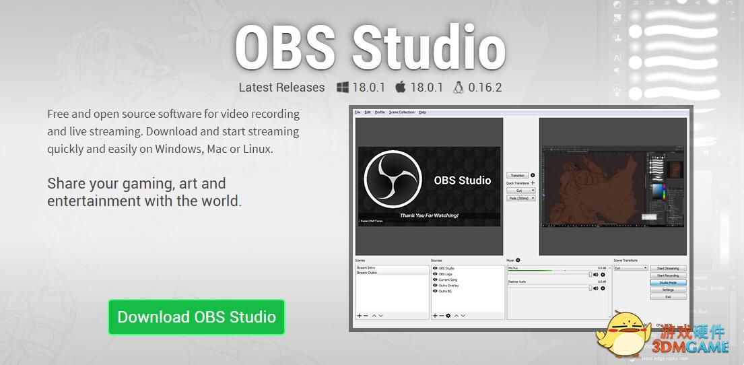Click the Exit button in OBS
The width and height of the screenshot is (744, 365).
click(668, 297)
